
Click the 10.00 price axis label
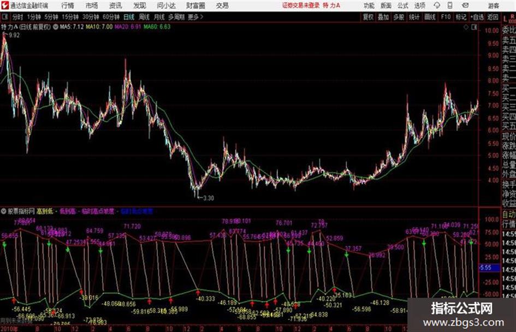(x=491, y=31)
